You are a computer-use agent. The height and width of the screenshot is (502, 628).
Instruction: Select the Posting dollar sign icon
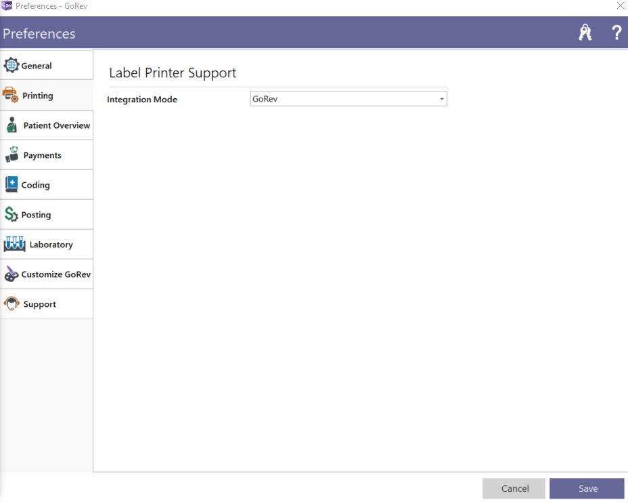pyautogui.click(x=12, y=215)
